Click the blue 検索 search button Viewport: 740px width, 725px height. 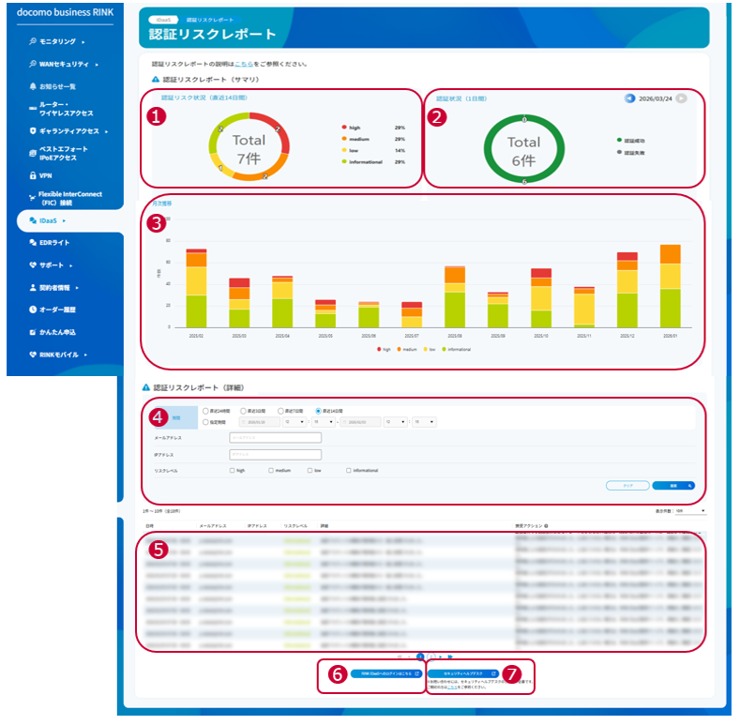tap(674, 486)
